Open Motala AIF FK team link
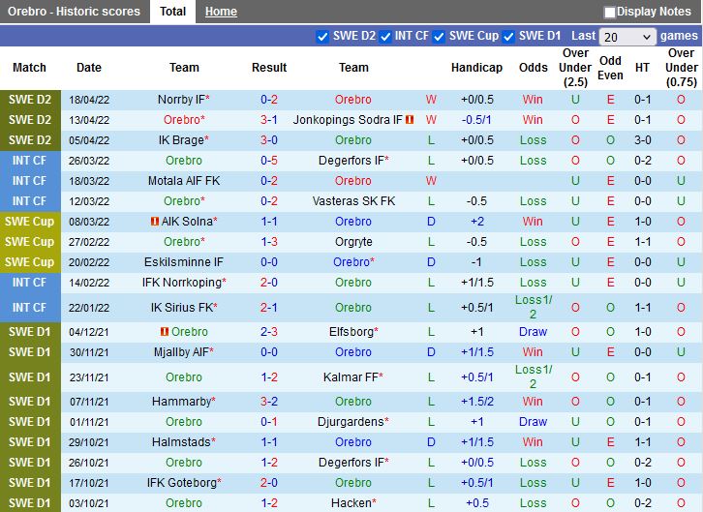Image resolution: width=703 pixels, height=512 pixels. coord(184,181)
